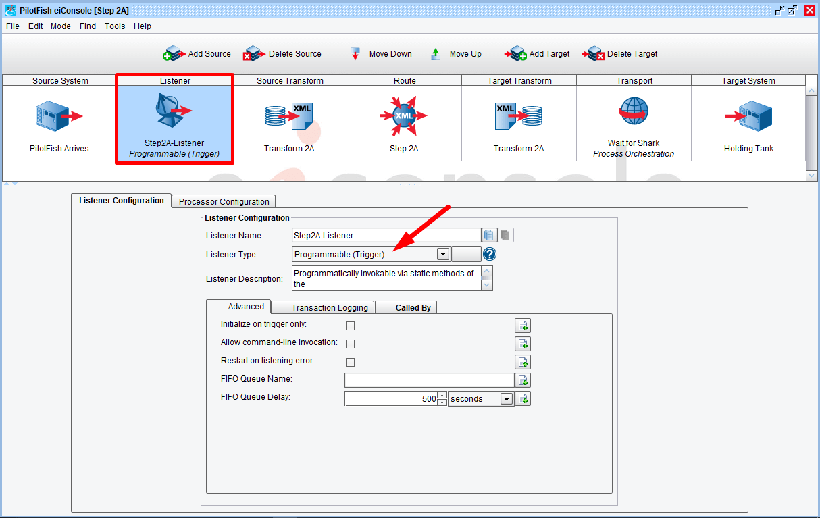Click into the FIFO Queue Name field
Image resolution: width=820 pixels, height=518 pixels.
coord(430,380)
